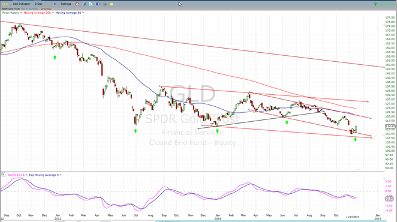Click the Add to Portfolio link

pyautogui.click(x=29, y=9)
